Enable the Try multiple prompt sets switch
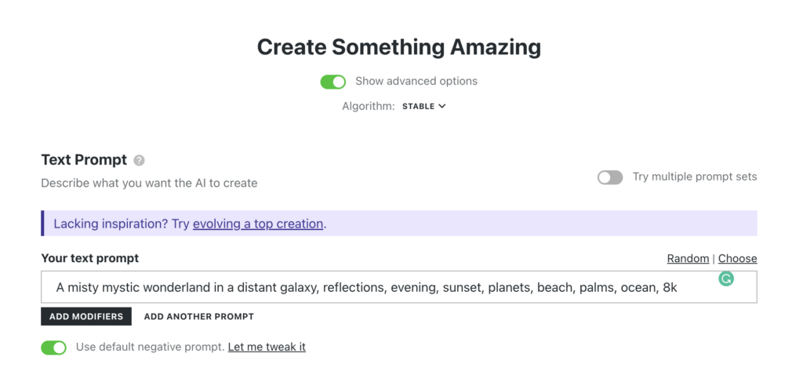Image resolution: width=803 pixels, height=386 pixels. click(x=610, y=177)
